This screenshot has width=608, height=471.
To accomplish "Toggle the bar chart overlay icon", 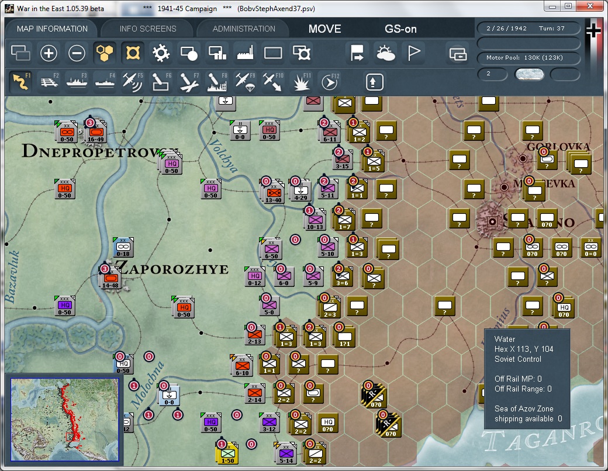I will 217,53.
